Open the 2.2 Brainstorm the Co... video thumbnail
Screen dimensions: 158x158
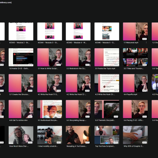pyautogui.click(x=78, y=57)
